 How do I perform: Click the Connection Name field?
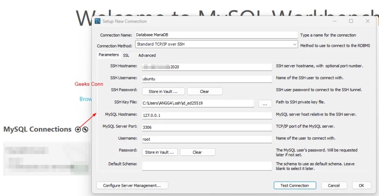tap(216, 35)
